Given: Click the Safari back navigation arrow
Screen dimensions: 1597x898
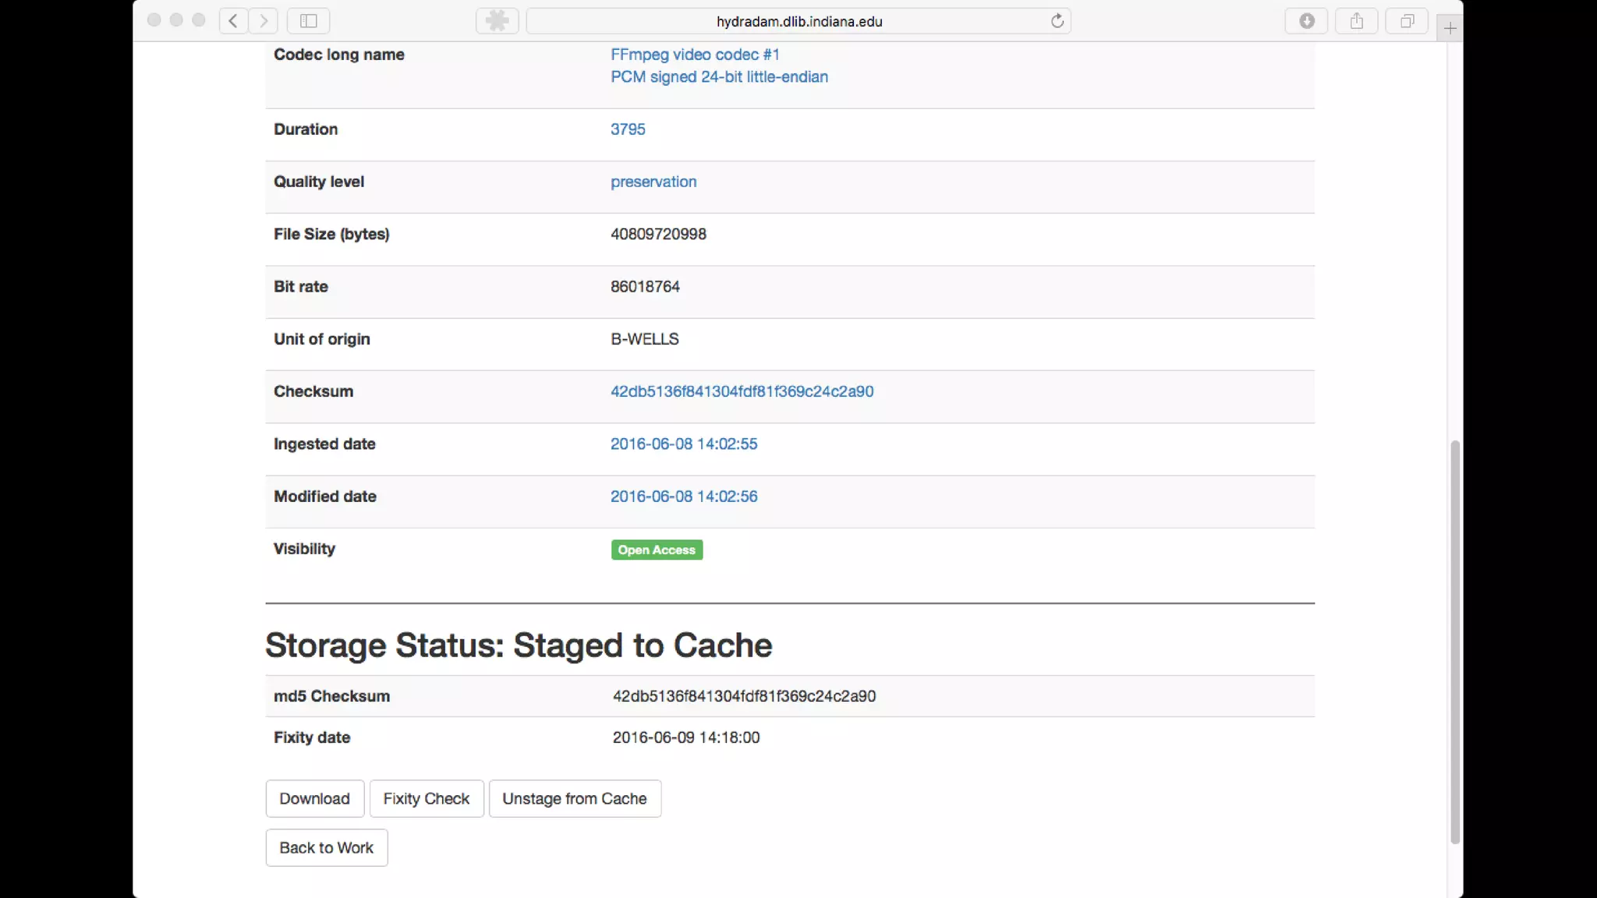Looking at the screenshot, I should coord(233,21).
